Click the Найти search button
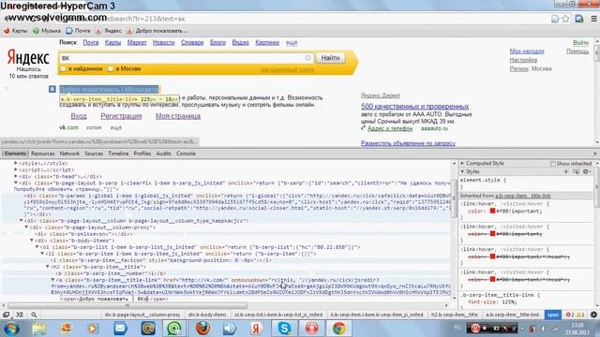The height and width of the screenshot is (337, 600). pyautogui.click(x=330, y=58)
